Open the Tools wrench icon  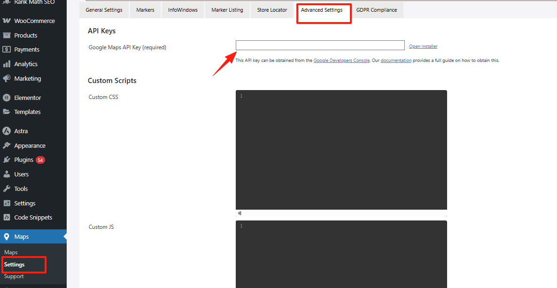pyautogui.click(x=8, y=189)
